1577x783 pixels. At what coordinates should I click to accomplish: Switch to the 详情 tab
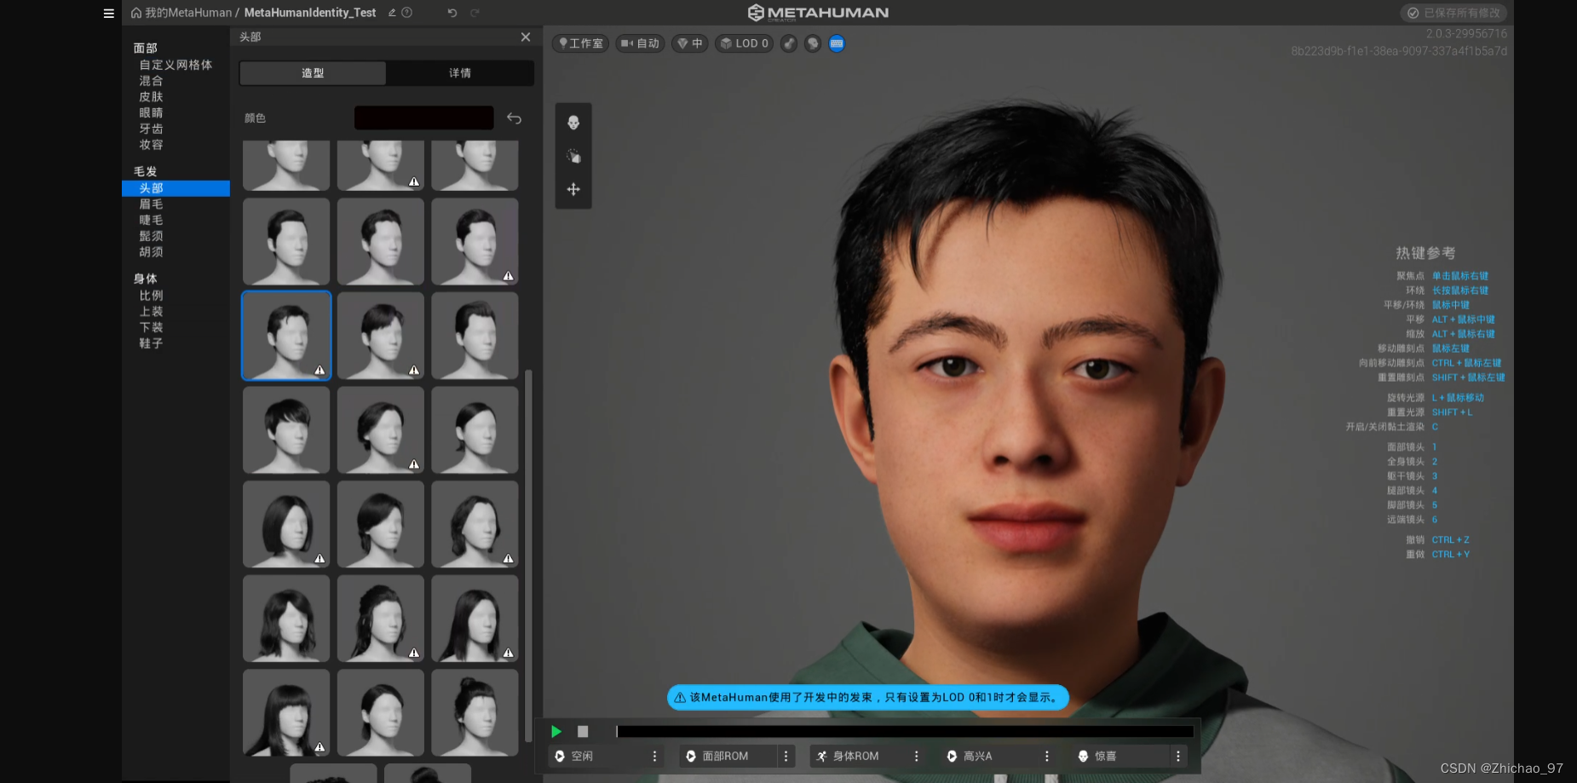(x=460, y=73)
